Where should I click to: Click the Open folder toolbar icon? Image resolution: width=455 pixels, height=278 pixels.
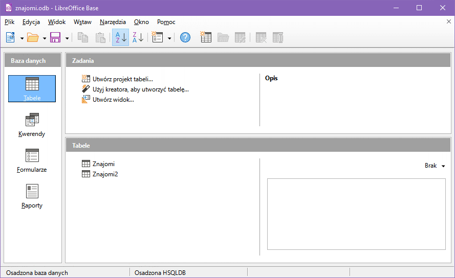pos(33,37)
